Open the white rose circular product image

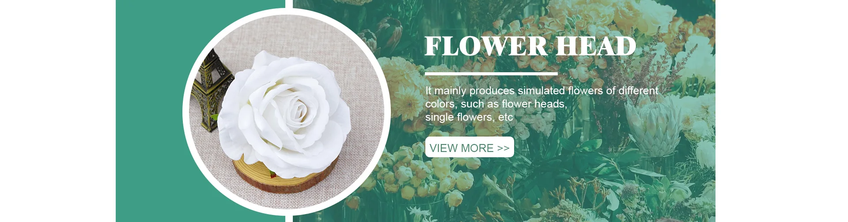click(287, 112)
